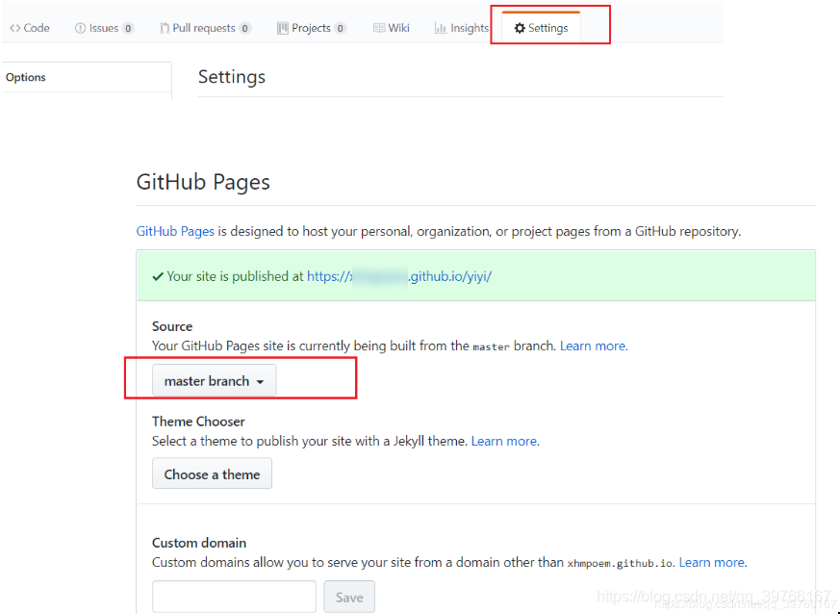Expand the master branch dropdown

pyautogui.click(x=215, y=380)
